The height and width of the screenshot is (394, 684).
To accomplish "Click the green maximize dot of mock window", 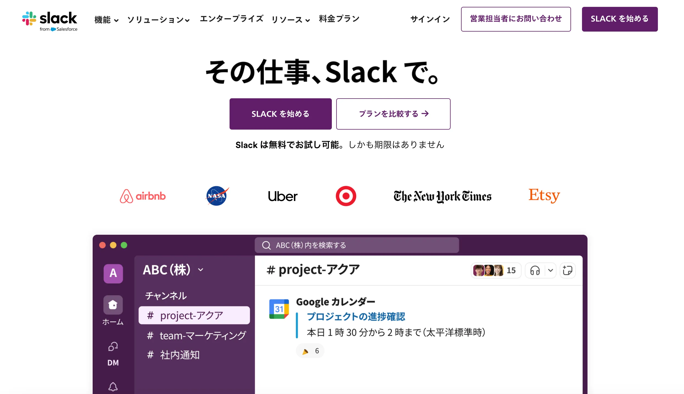I will pyautogui.click(x=124, y=245).
